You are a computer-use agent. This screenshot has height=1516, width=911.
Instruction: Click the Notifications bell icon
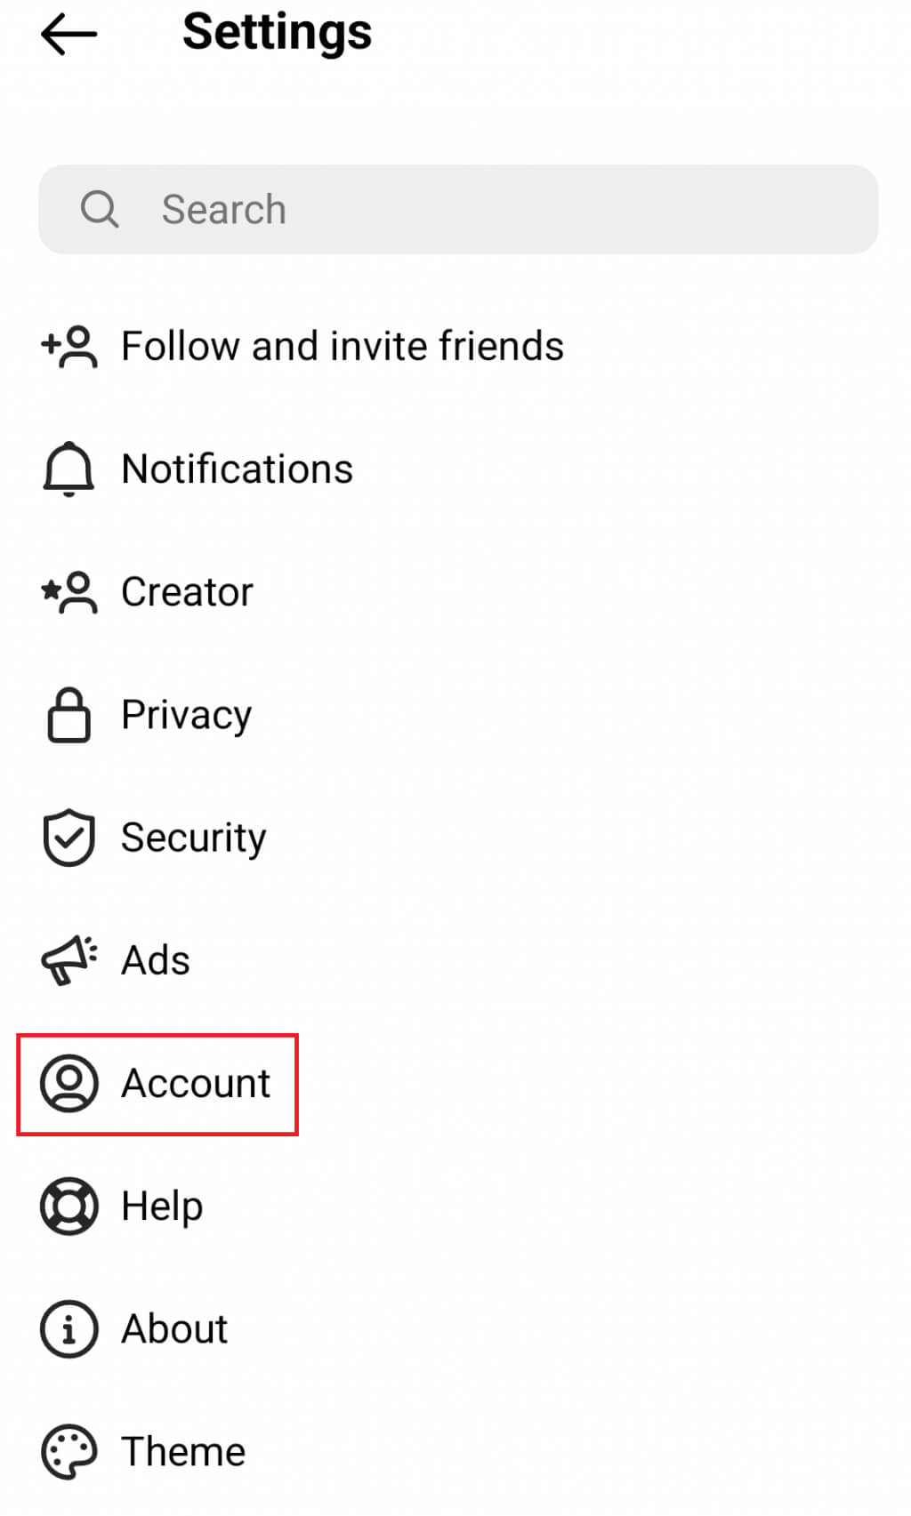pos(69,469)
